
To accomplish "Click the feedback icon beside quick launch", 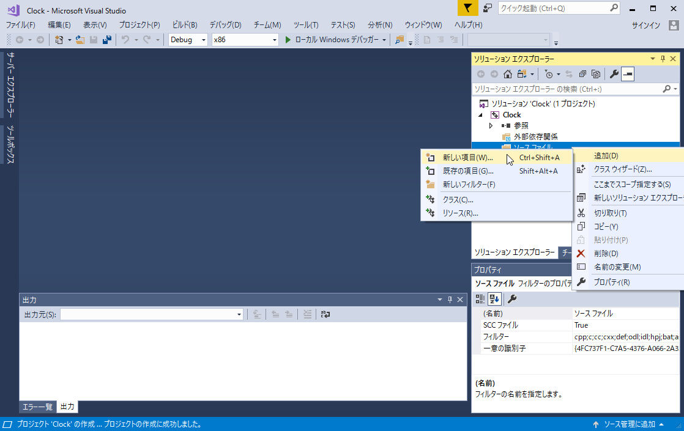I will pyautogui.click(x=487, y=9).
